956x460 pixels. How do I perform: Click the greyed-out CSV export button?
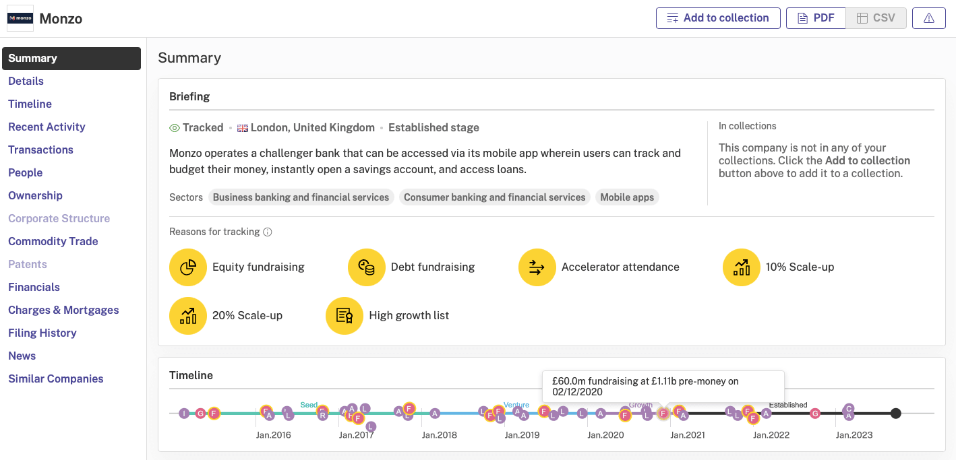(x=876, y=18)
